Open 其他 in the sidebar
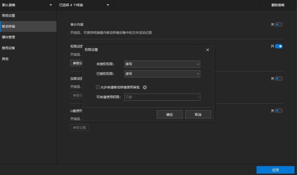This screenshot has height=175, width=297. click(28, 59)
